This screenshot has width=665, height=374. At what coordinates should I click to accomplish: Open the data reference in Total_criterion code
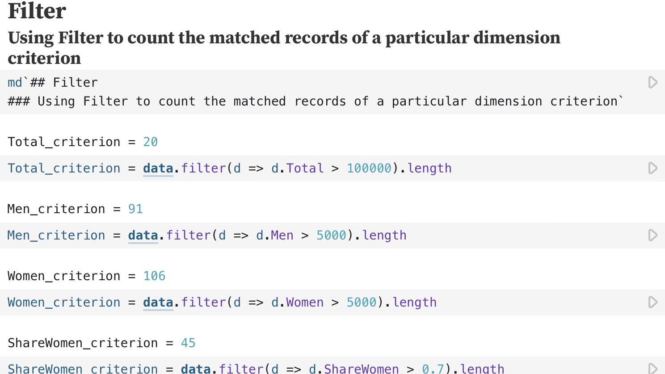click(x=158, y=168)
